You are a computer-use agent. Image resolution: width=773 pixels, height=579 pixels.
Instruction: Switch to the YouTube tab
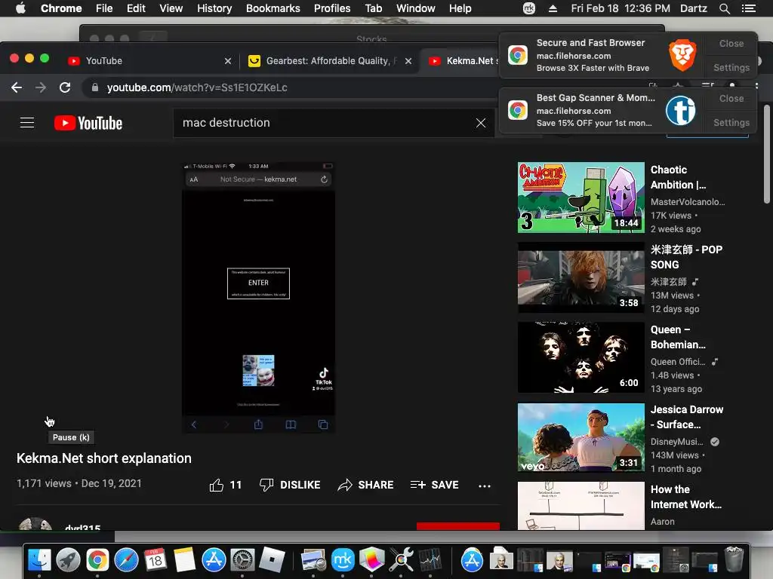(x=148, y=61)
